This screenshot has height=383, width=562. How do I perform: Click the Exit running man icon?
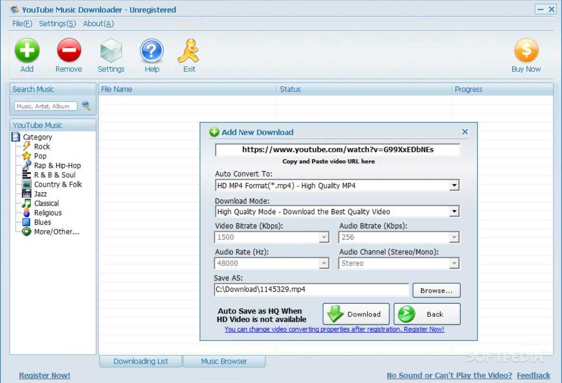point(189,51)
